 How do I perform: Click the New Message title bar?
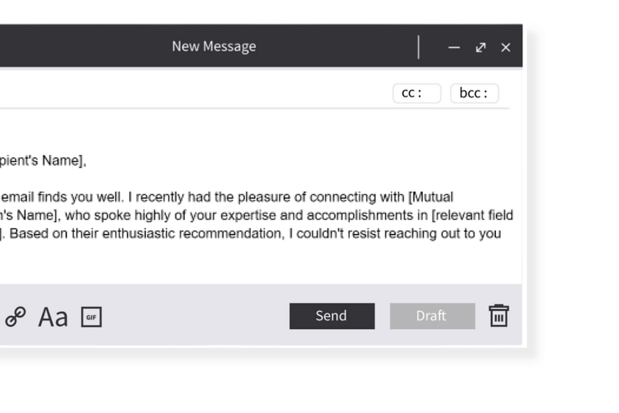tap(213, 46)
